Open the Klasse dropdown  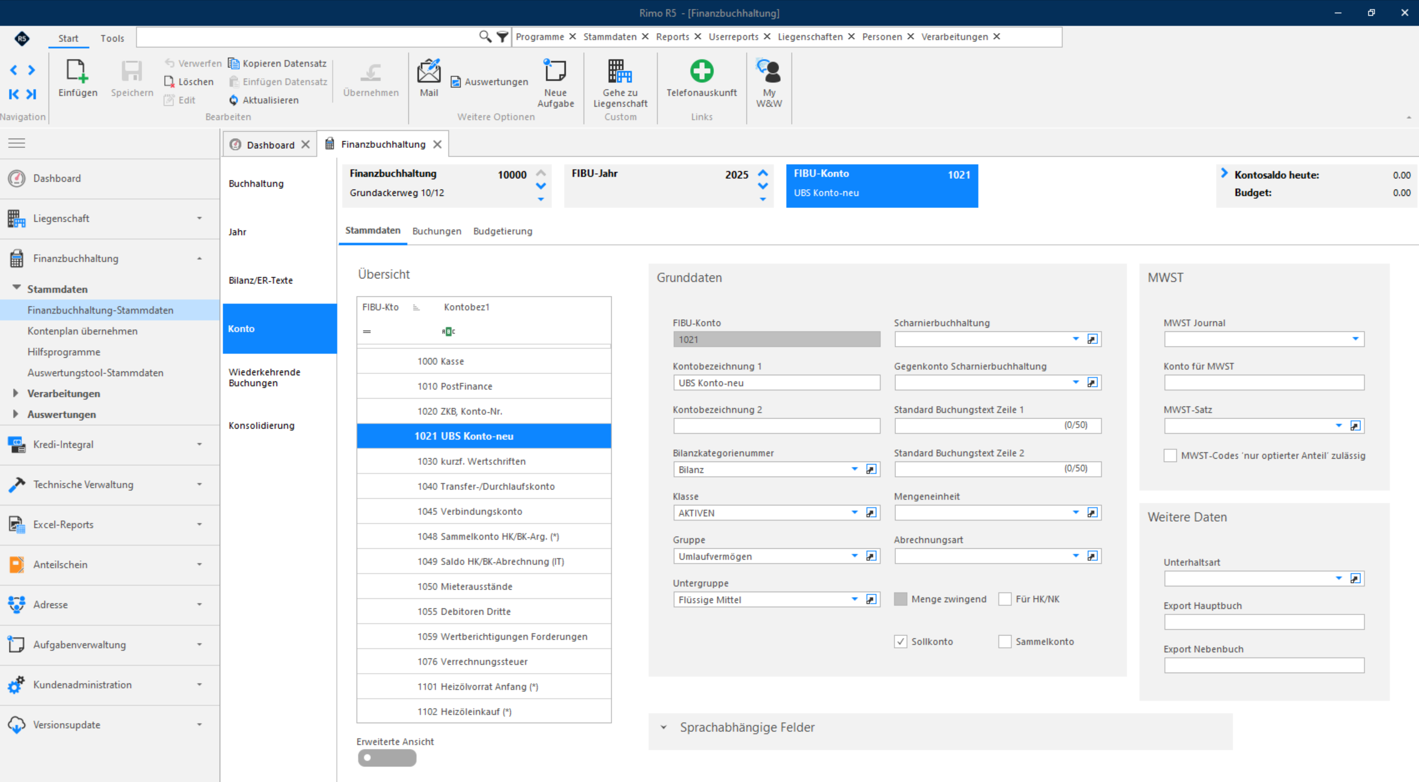click(x=854, y=513)
